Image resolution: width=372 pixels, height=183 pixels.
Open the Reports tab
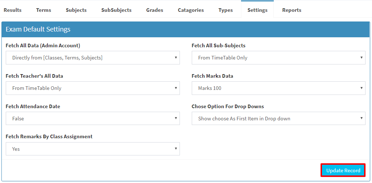(292, 10)
